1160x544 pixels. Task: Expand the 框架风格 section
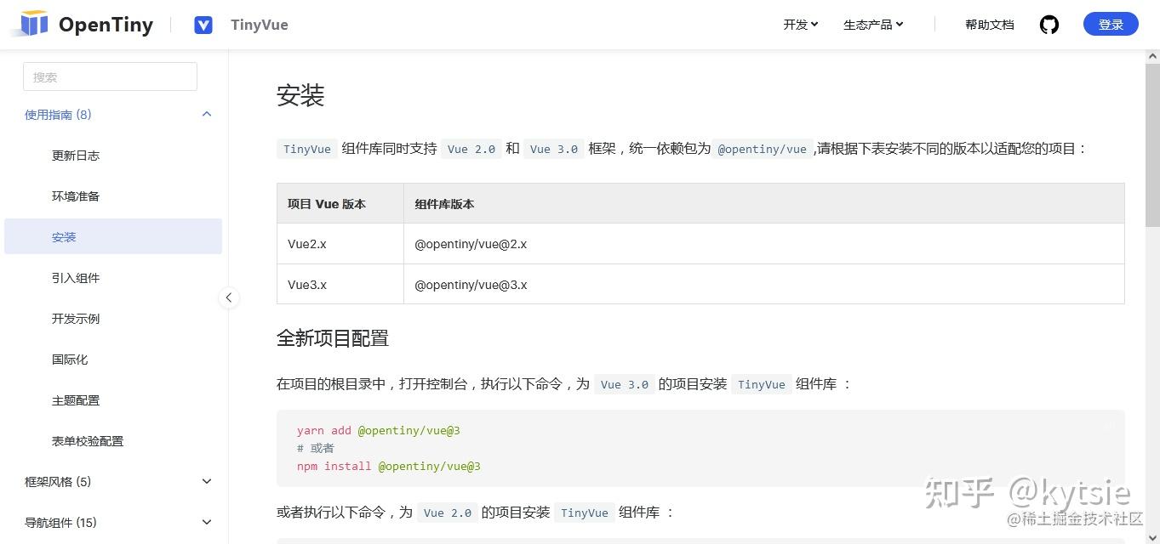(x=206, y=481)
